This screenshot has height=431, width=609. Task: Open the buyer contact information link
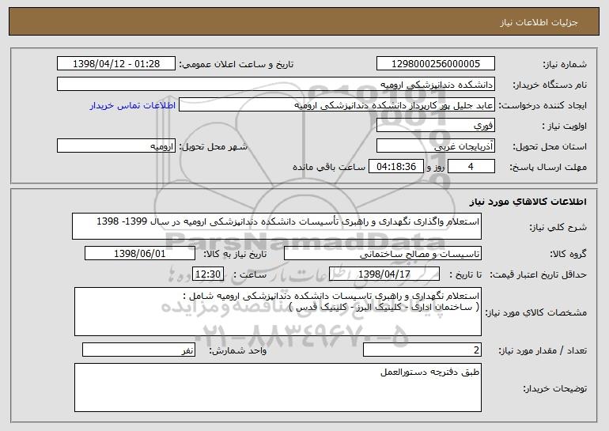pyautogui.click(x=133, y=105)
